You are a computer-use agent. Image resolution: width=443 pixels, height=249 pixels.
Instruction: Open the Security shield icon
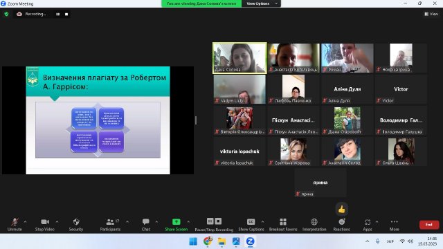(76, 222)
